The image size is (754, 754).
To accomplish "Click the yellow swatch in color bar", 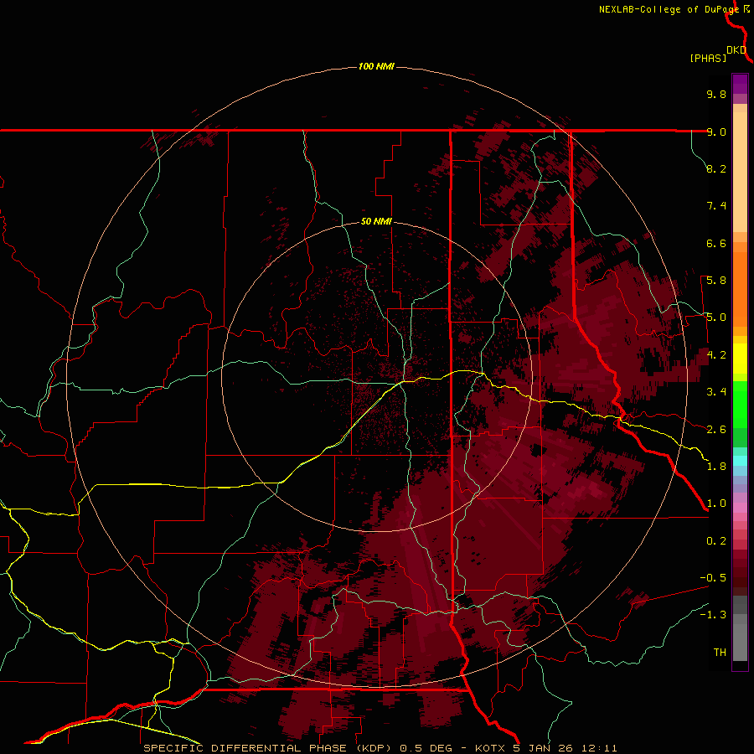I will pos(740,359).
